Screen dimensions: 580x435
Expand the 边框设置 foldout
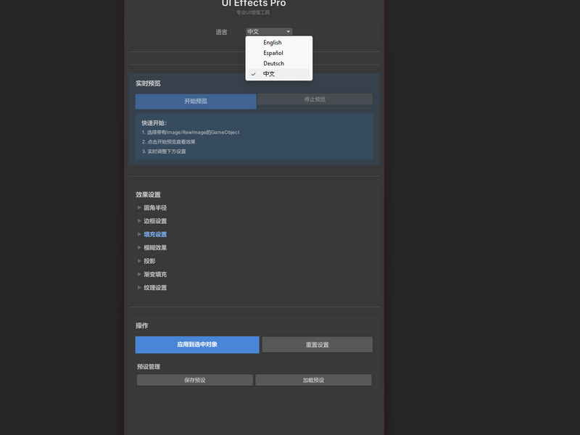point(172,221)
